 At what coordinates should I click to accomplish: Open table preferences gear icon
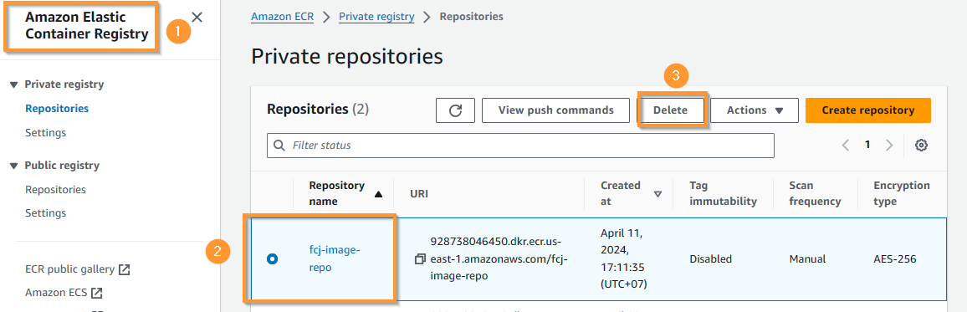[921, 146]
